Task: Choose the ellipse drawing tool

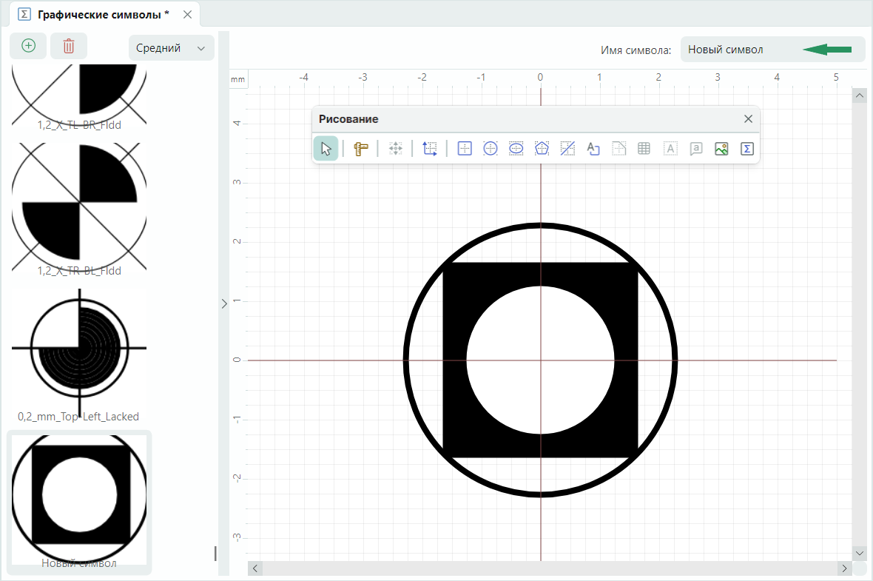Action: coord(516,149)
